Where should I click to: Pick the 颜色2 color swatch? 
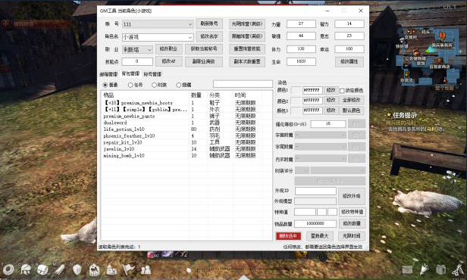pos(296,101)
